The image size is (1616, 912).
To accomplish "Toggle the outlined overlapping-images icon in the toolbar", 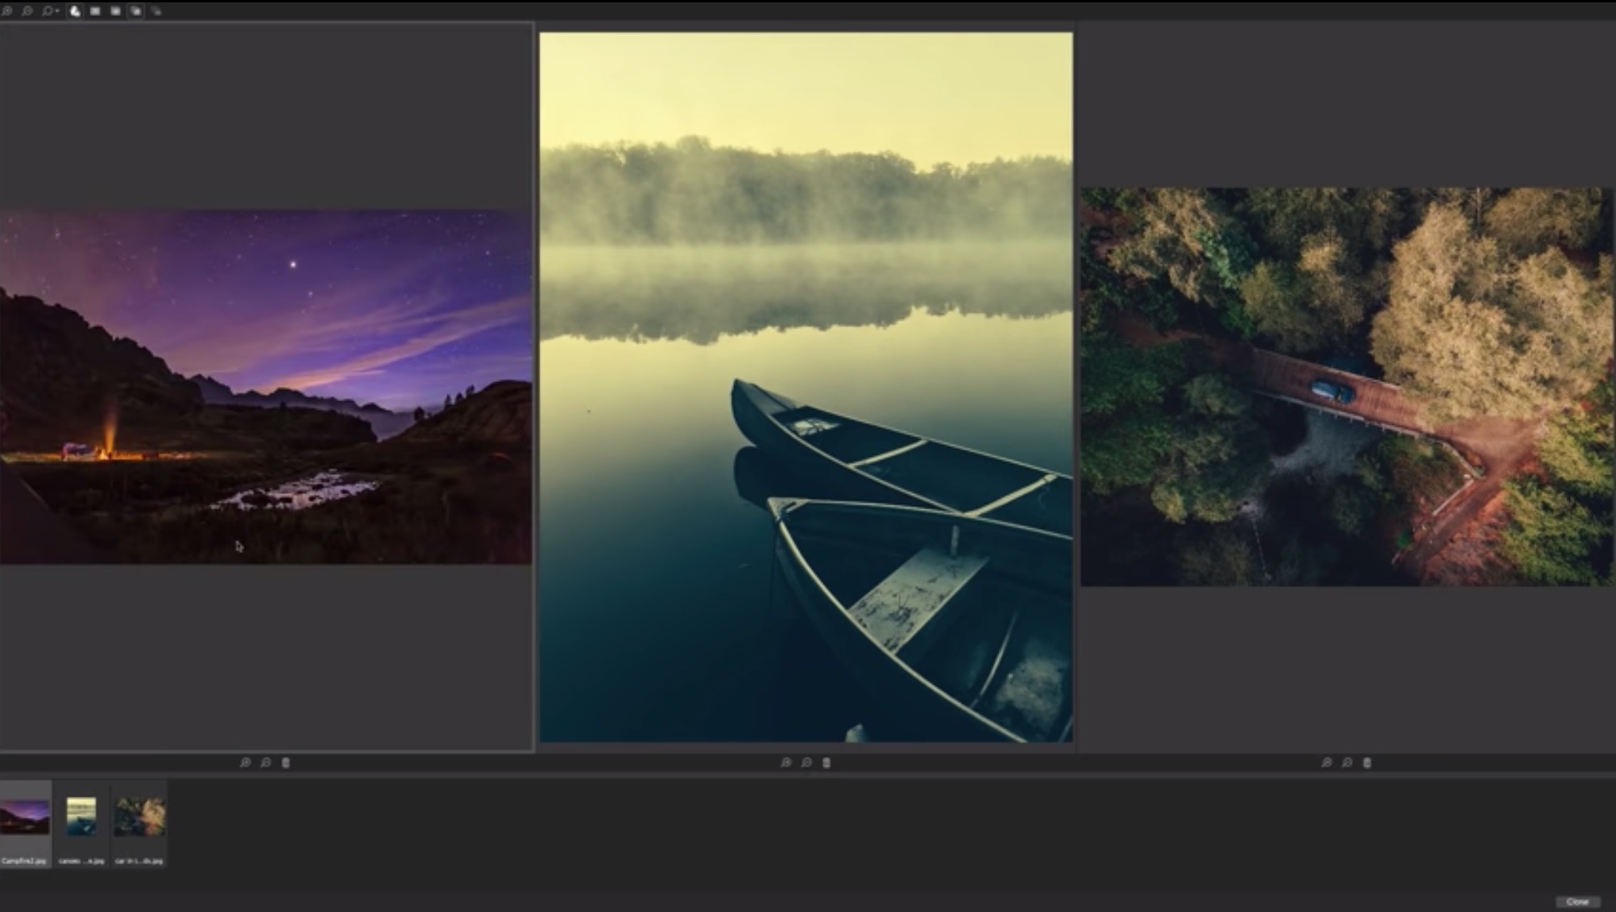I will 136,11.
